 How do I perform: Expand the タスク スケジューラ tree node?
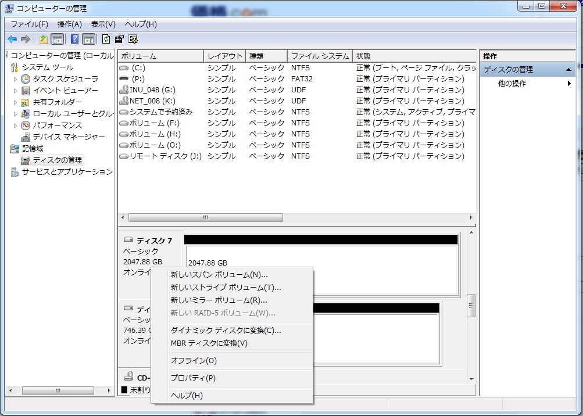[16, 79]
